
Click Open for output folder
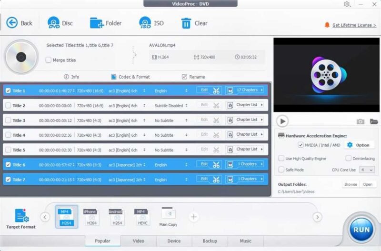(368, 184)
